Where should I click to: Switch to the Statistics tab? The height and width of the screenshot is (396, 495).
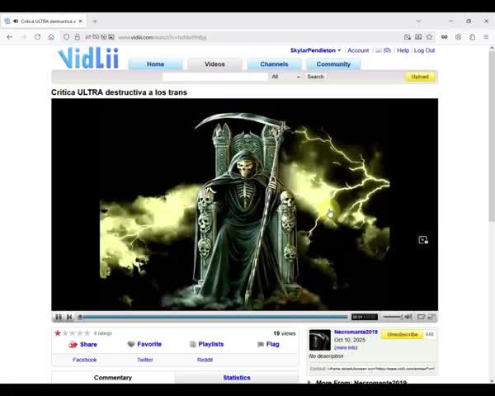[237, 377]
